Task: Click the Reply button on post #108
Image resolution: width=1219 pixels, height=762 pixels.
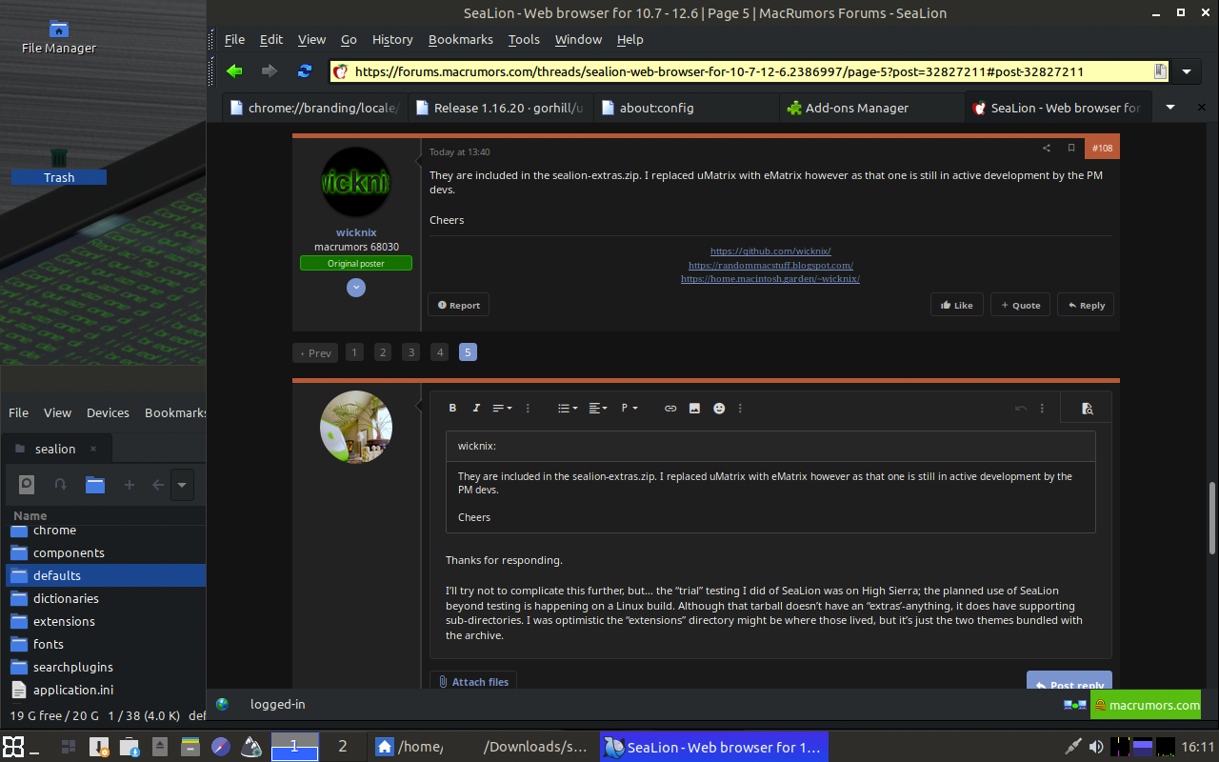Action: coord(1086,305)
